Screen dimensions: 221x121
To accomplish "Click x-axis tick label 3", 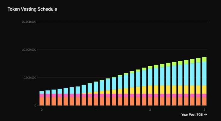I will (x=204, y=110).
